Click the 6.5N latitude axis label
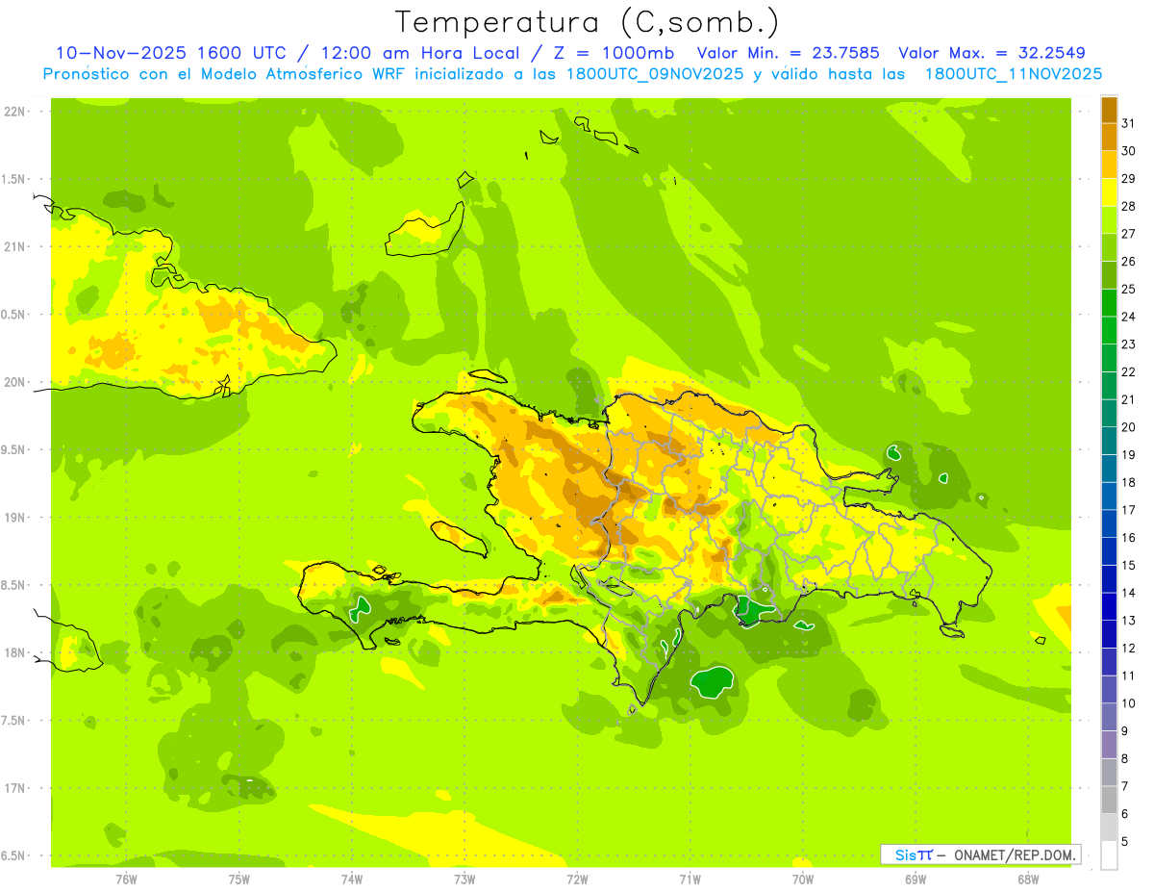The image size is (1154, 892). pos(13,856)
